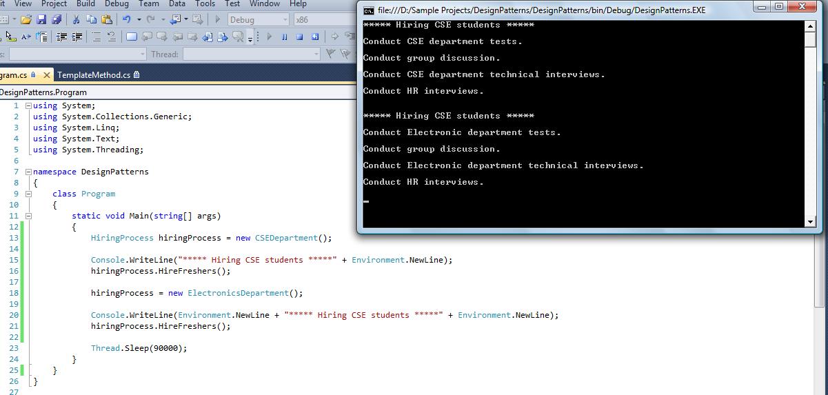Click the console window vertical scrollbar thumb
The image size is (828, 395).
tap(810, 39)
